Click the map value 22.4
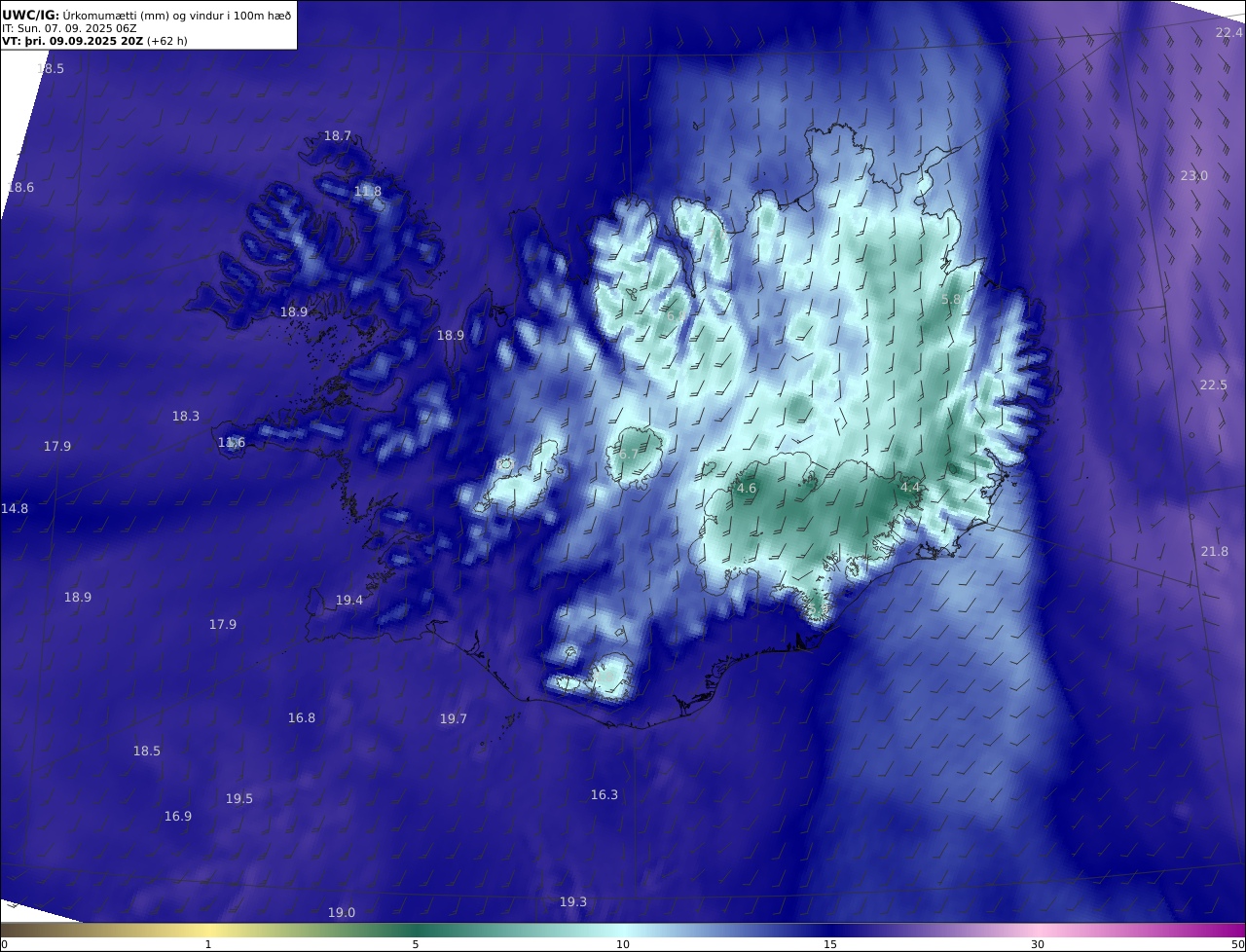The image size is (1246, 952). click(x=1228, y=33)
